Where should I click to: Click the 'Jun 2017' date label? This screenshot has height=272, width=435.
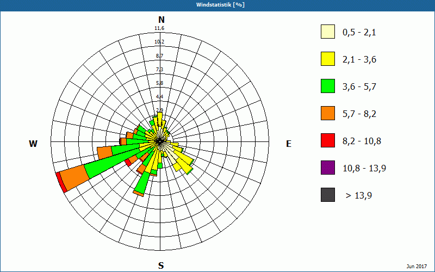click(x=417, y=267)
